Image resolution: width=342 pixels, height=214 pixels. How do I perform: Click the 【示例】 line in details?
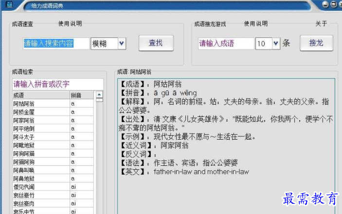coord(188,137)
